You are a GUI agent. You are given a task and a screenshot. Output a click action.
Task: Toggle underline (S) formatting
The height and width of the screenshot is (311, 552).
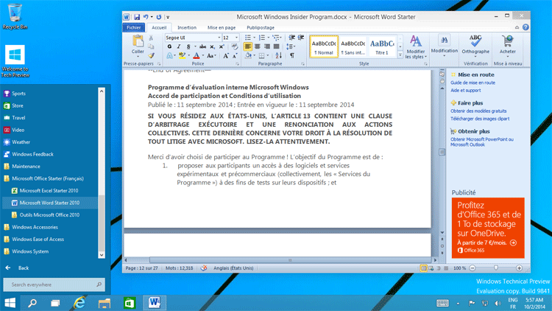click(x=188, y=46)
